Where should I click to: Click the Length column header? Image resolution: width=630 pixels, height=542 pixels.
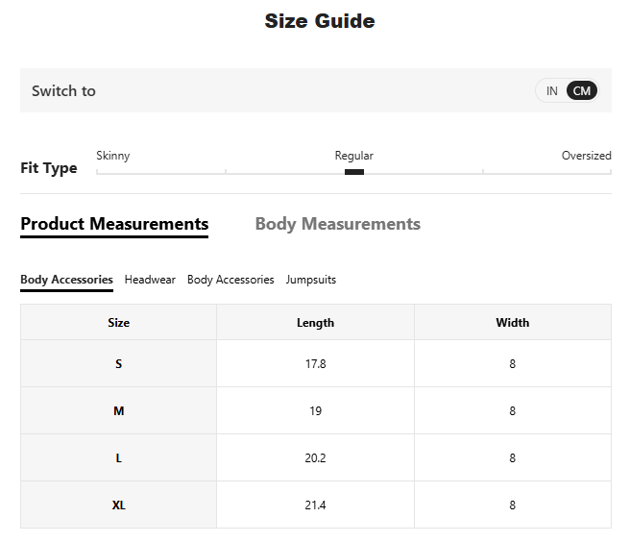(x=315, y=323)
